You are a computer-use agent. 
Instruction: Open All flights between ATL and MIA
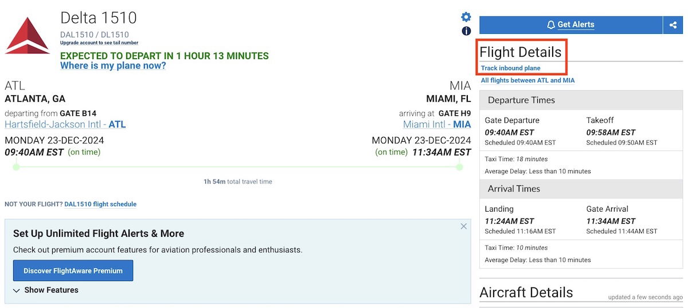pyautogui.click(x=527, y=80)
